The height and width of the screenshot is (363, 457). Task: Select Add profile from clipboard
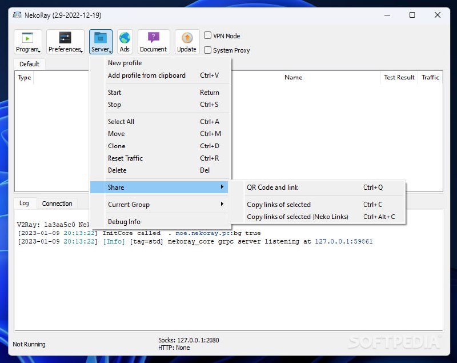tap(147, 75)
